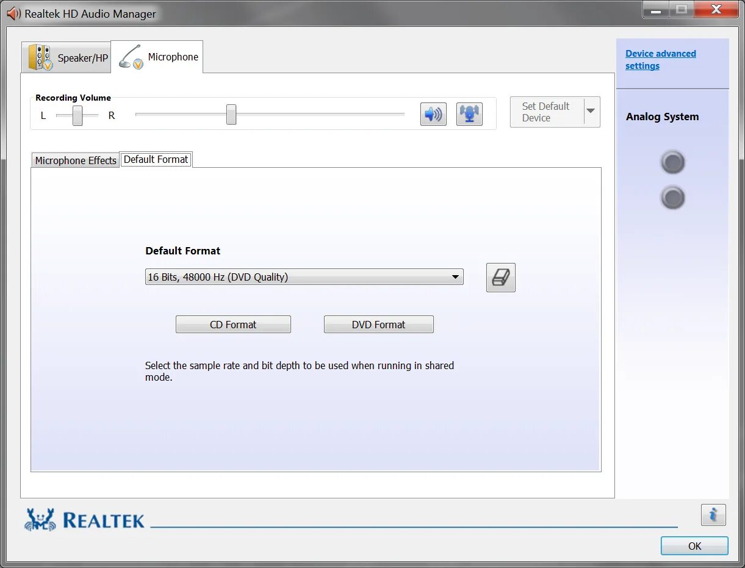Select the upper analog jack connector
The image size is (745, 568).
click(x=673, y=163)
